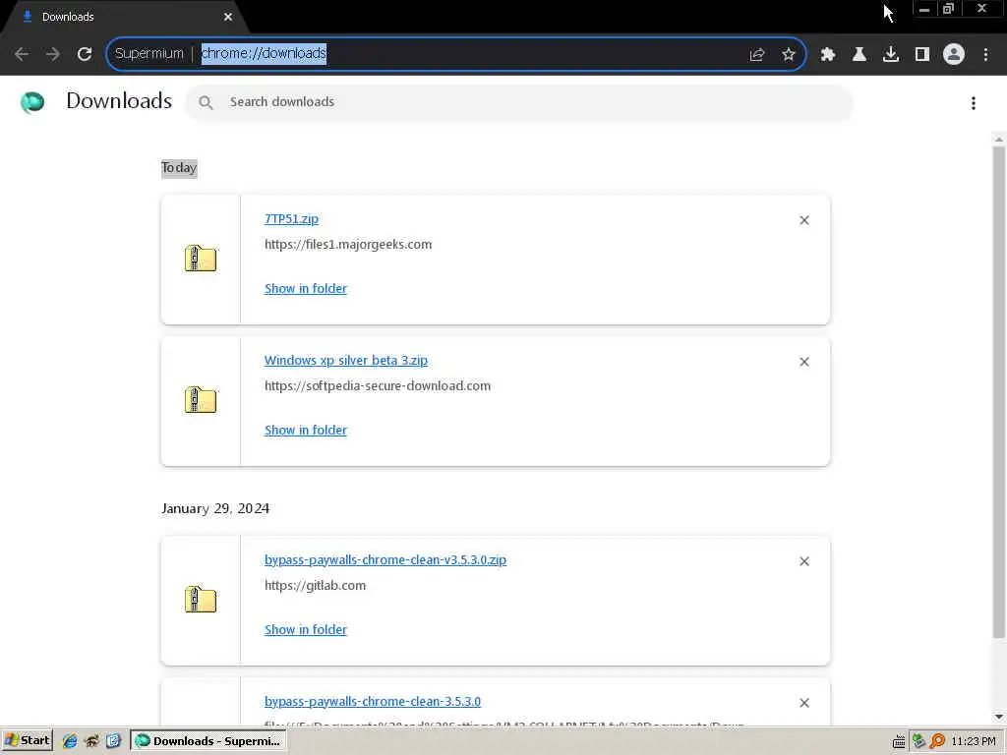Open the downloads tray icon in toolbar
Screen dimensions: 1007x755
point(890,55)
